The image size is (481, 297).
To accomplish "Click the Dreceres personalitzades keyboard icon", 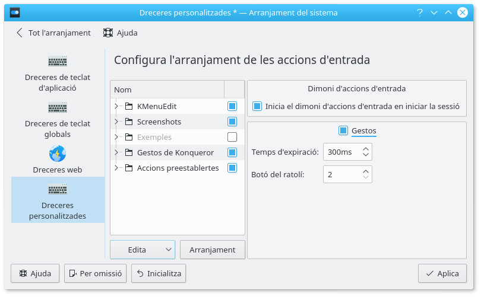I will tap(58, 189).
